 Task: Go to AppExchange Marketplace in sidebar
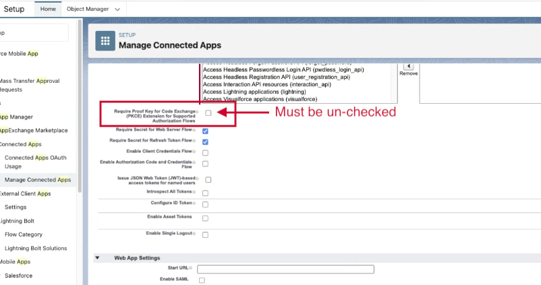(x=34, y=130)
